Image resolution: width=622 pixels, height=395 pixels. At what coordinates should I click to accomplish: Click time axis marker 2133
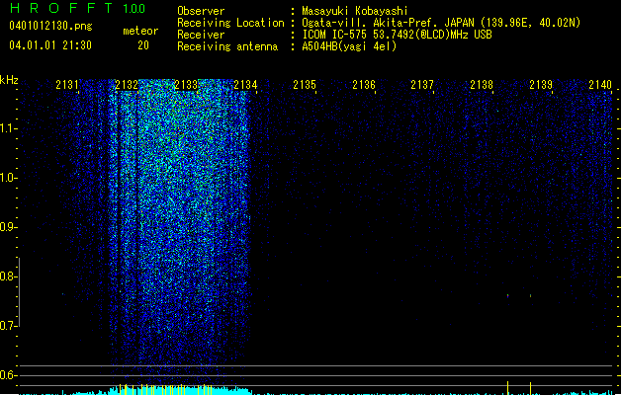(x=186, y=84)
